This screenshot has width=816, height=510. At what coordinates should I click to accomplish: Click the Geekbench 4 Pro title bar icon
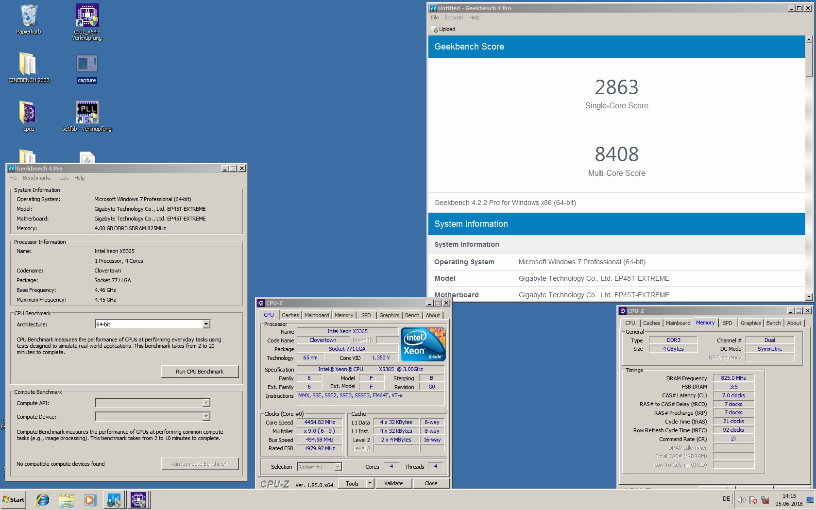12,169
